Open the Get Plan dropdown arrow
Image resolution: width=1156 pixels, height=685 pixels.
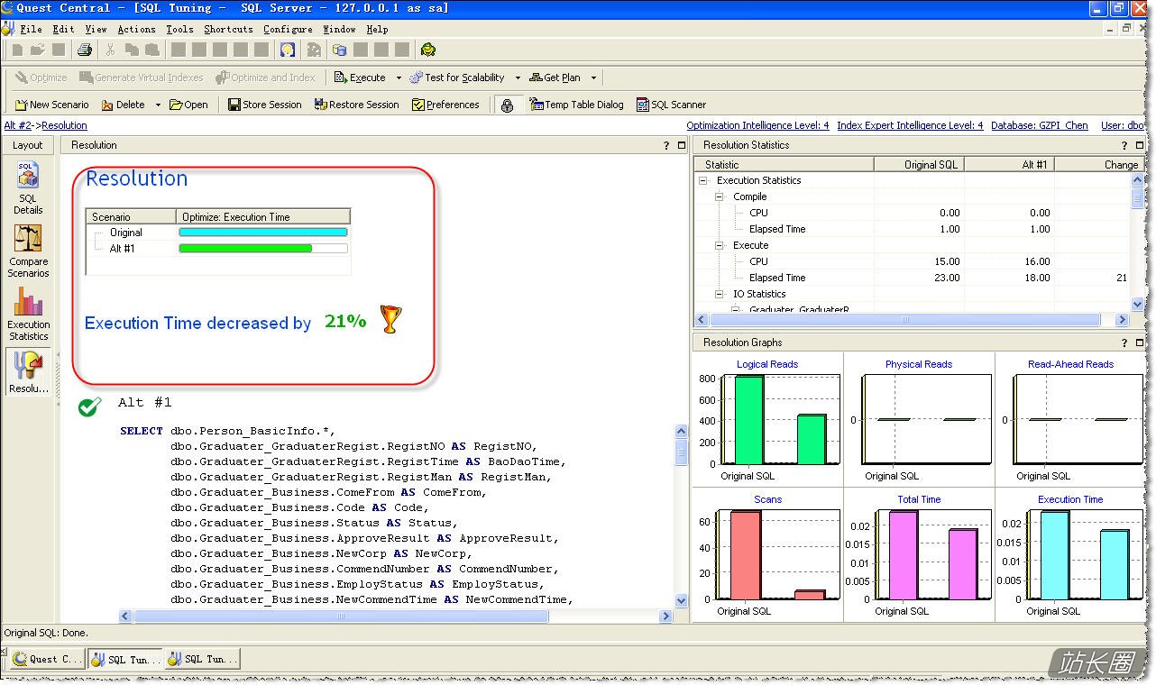[x=593, y=78]
